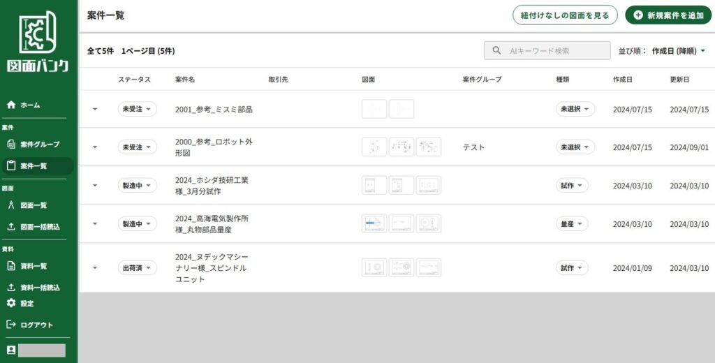Select 案件一覧 in the sidebar menu

point(34,166)
